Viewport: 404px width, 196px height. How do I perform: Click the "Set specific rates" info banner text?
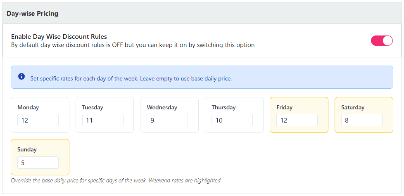[131, 78]
